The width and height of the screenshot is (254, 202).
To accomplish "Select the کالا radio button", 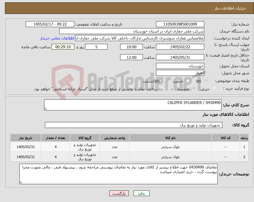I will point(206,80).
